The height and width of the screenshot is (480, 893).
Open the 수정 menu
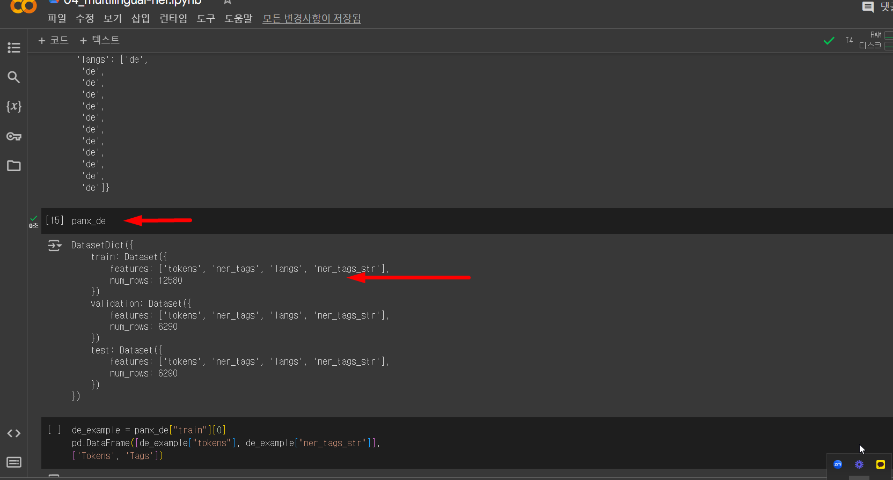[85, 18]
